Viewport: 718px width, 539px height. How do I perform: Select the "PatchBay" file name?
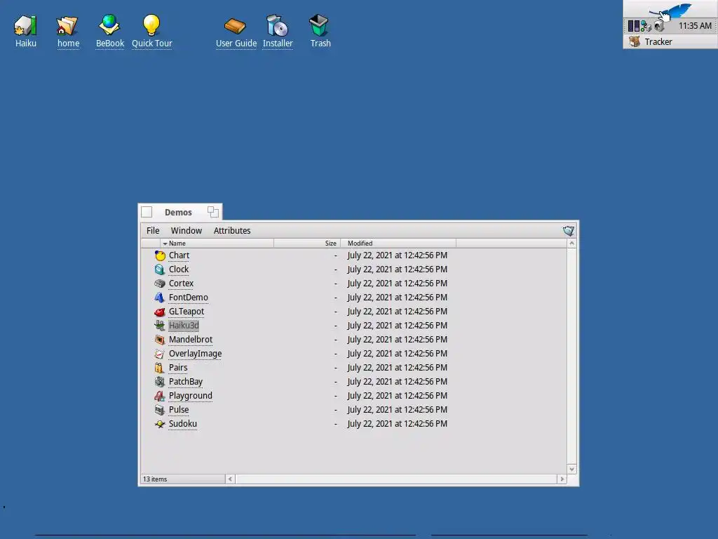(x=185, y=382)
